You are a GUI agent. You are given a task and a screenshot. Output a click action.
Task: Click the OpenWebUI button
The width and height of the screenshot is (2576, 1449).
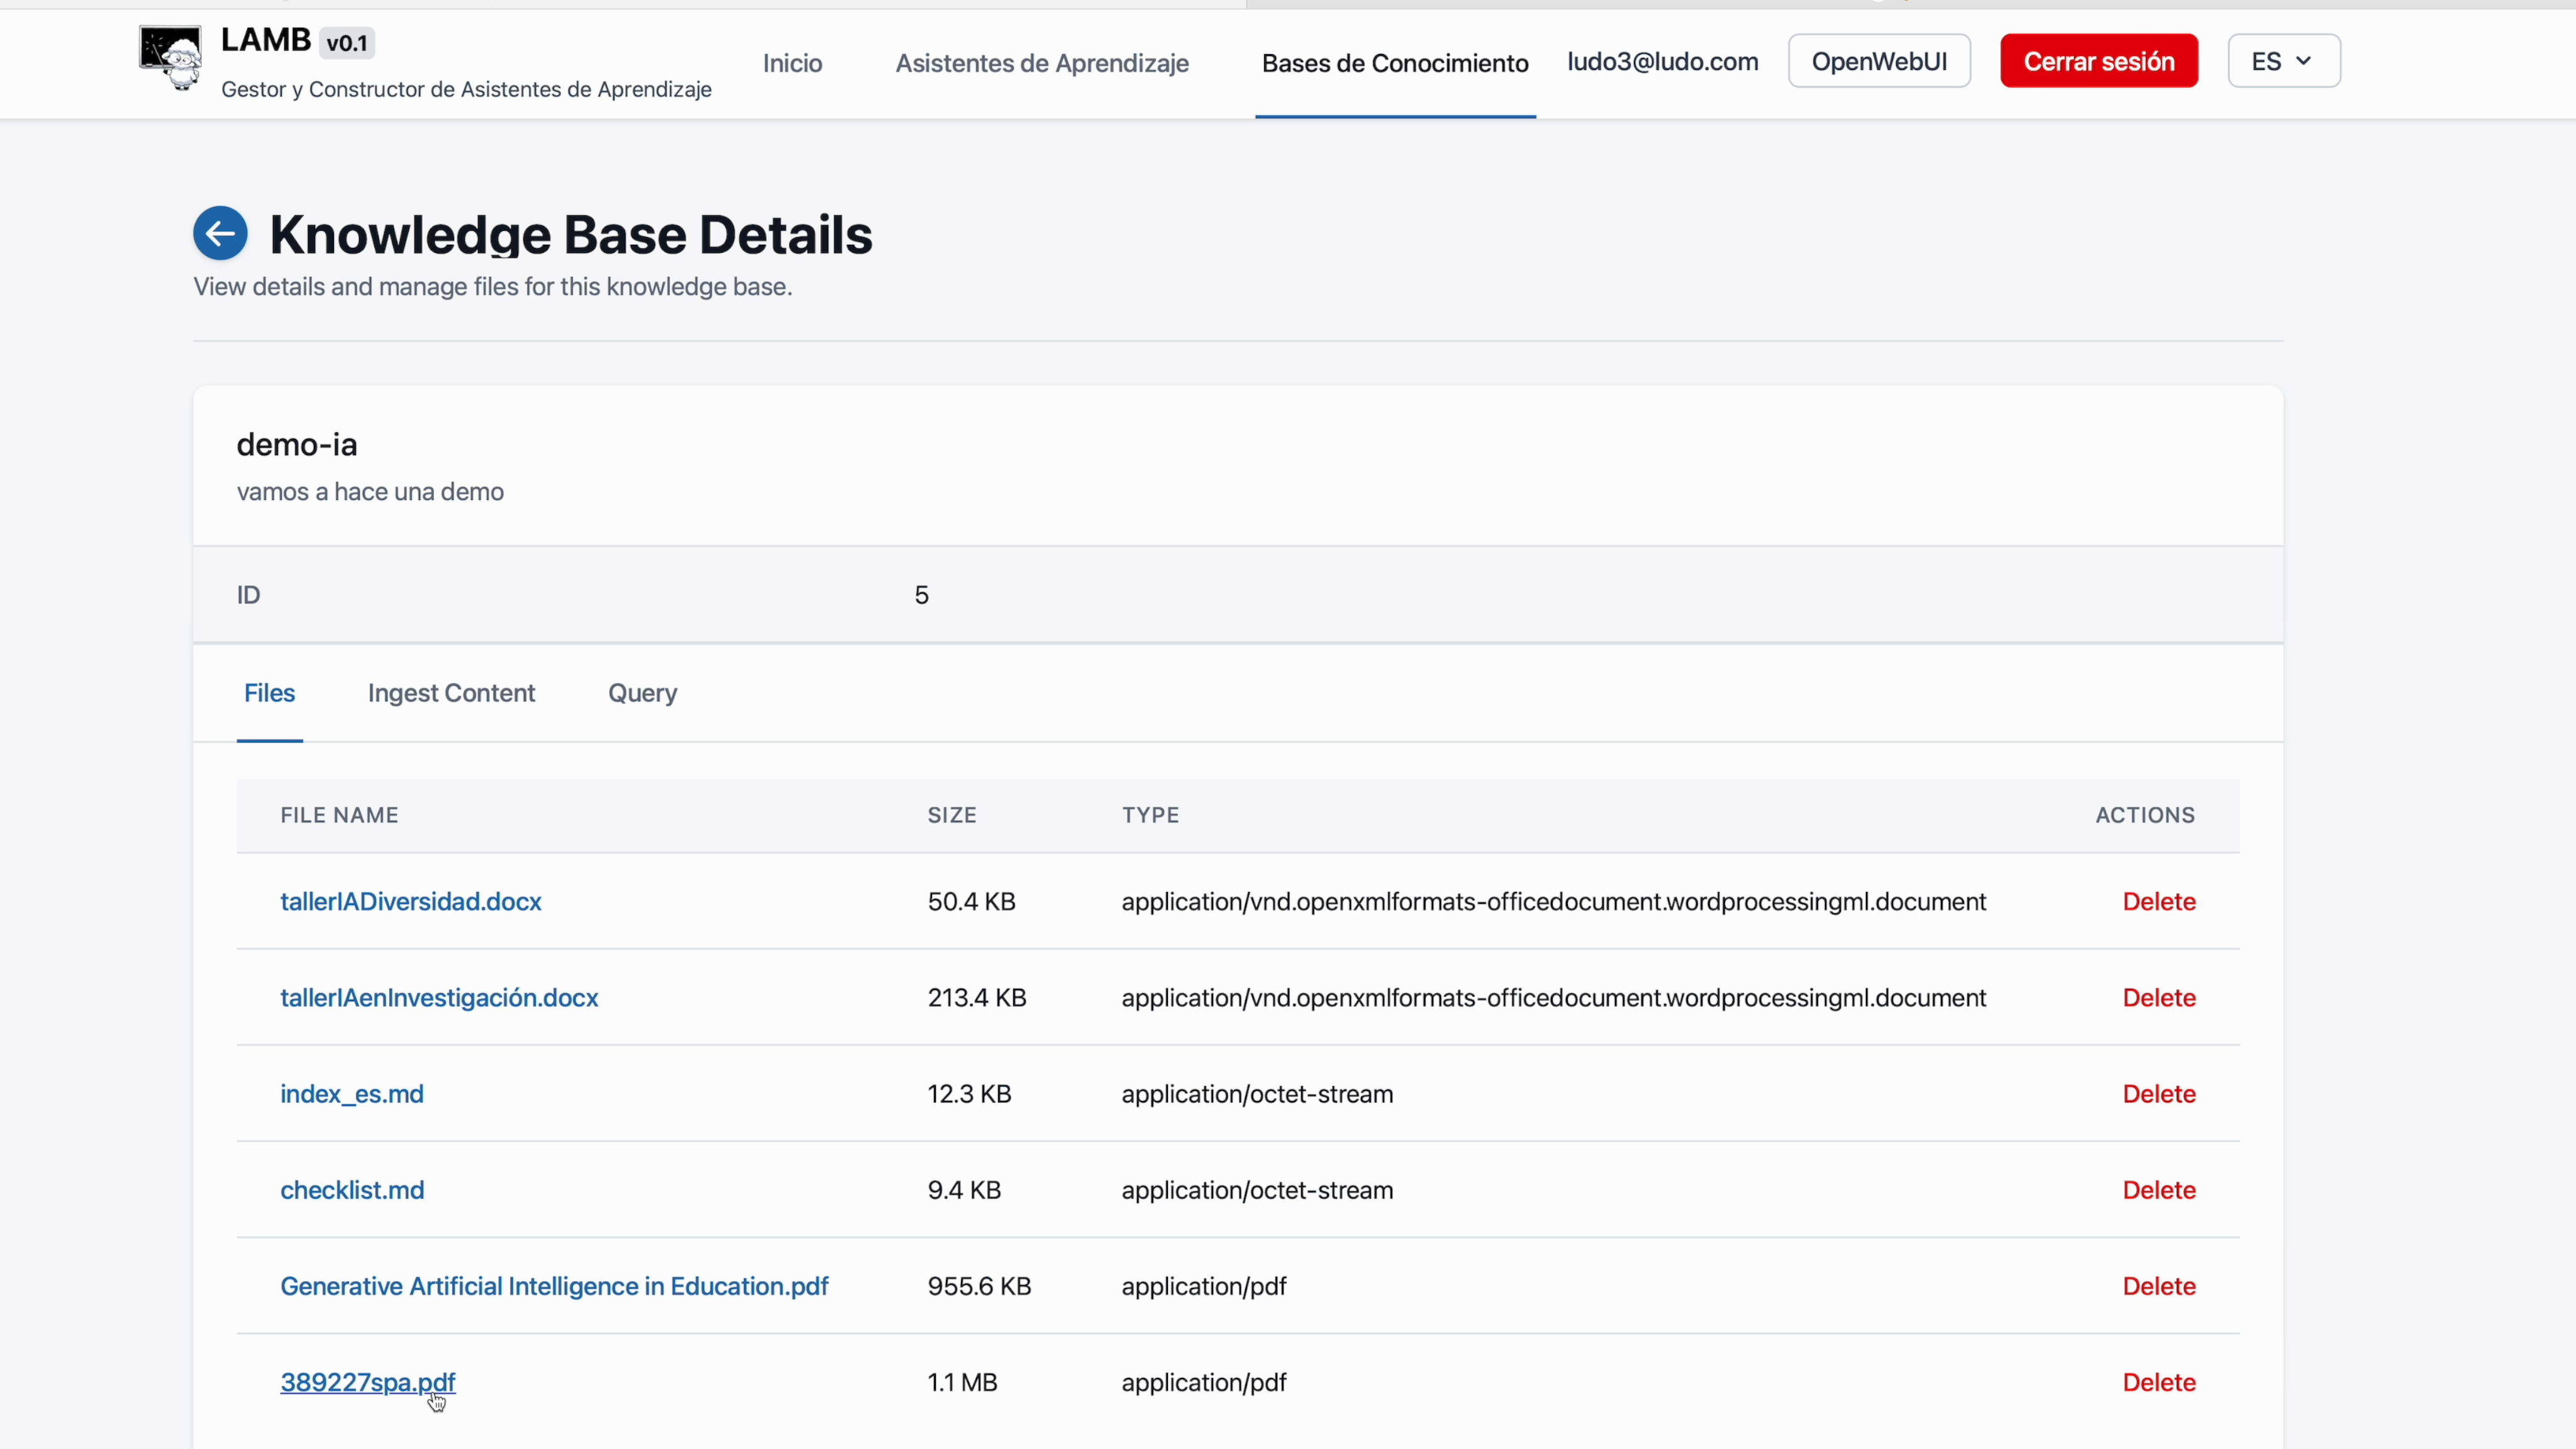pos(1878,62)
